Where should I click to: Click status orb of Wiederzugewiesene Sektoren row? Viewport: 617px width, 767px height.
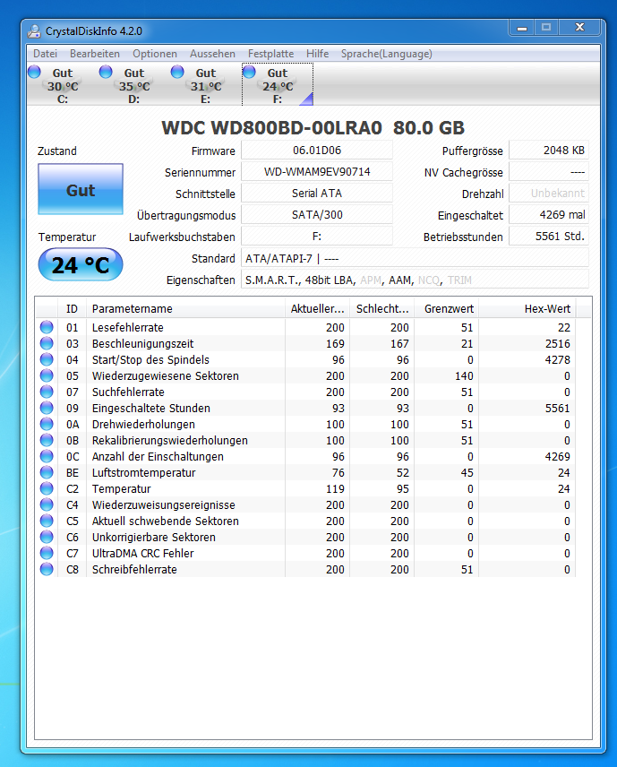[x=47, y=375]
